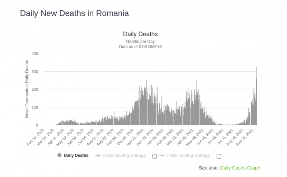The image size is (287, 177).
Task: Toggle the Daily Deaths legend label
Action: click(x=76, y=156)
